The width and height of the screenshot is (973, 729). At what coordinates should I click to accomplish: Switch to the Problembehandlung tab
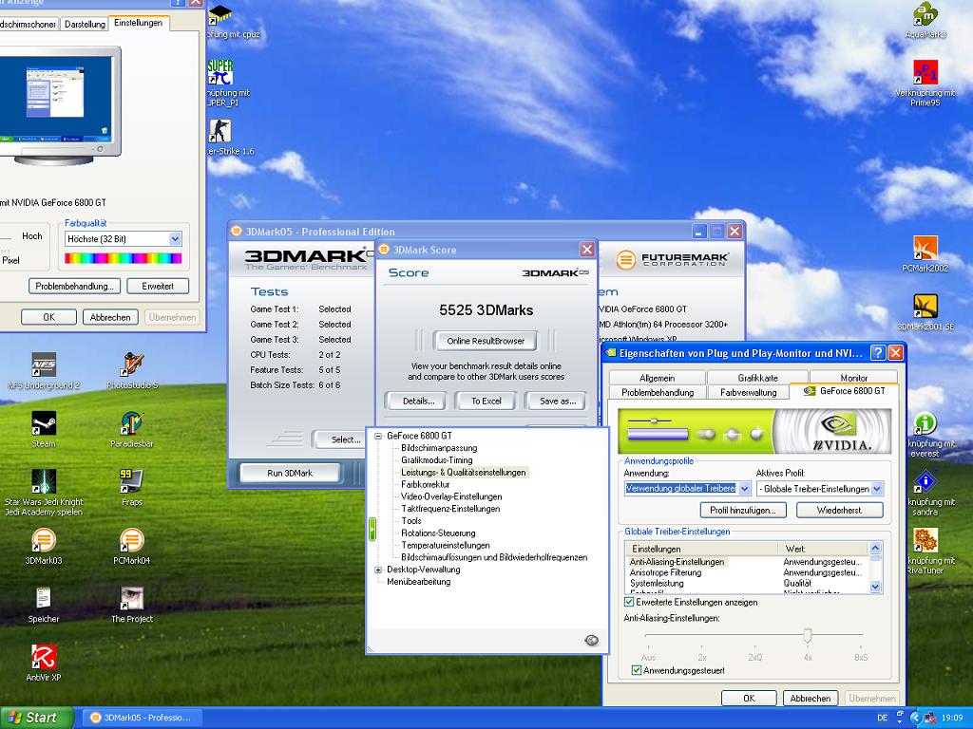click(x=658, y=392)
